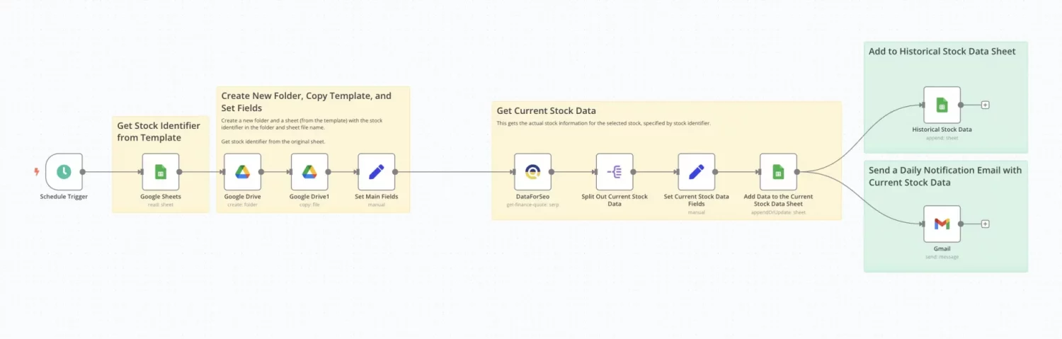1062x339 pixels.
Task: Select the Set Main Fields pencil node
Action: [x=376, y=171]
